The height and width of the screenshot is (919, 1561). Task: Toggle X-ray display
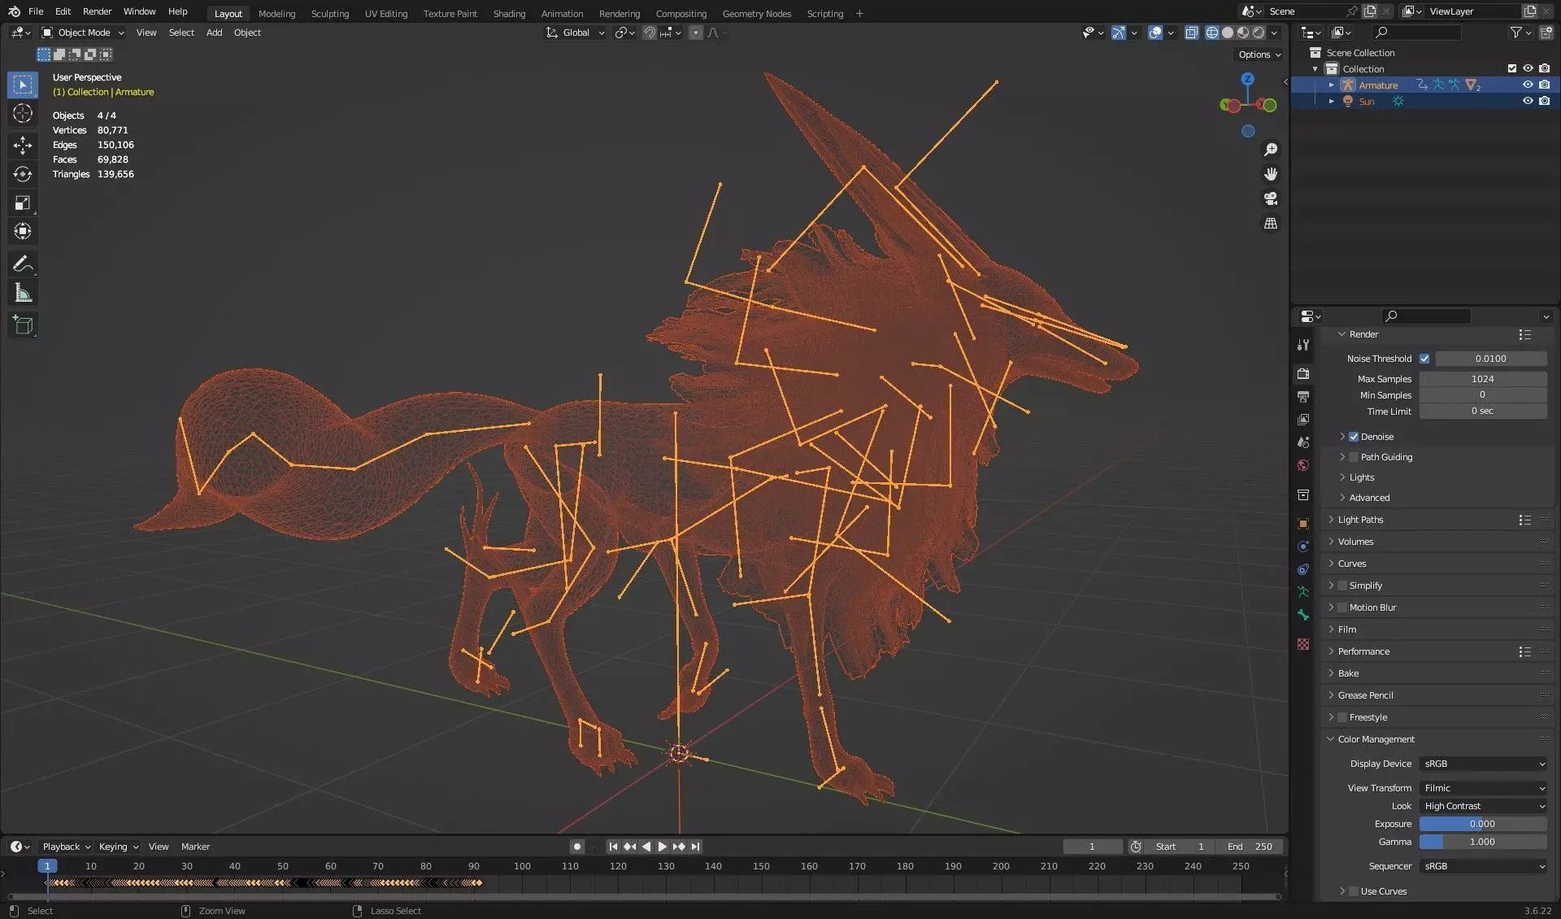(x=1191, y=33)
